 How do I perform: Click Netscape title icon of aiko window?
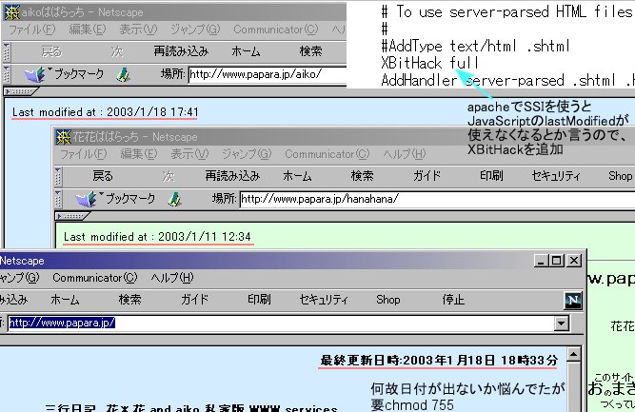(x=11, y=12)
